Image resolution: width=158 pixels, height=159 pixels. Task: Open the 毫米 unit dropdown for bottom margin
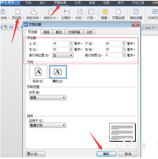click(131, 43)
